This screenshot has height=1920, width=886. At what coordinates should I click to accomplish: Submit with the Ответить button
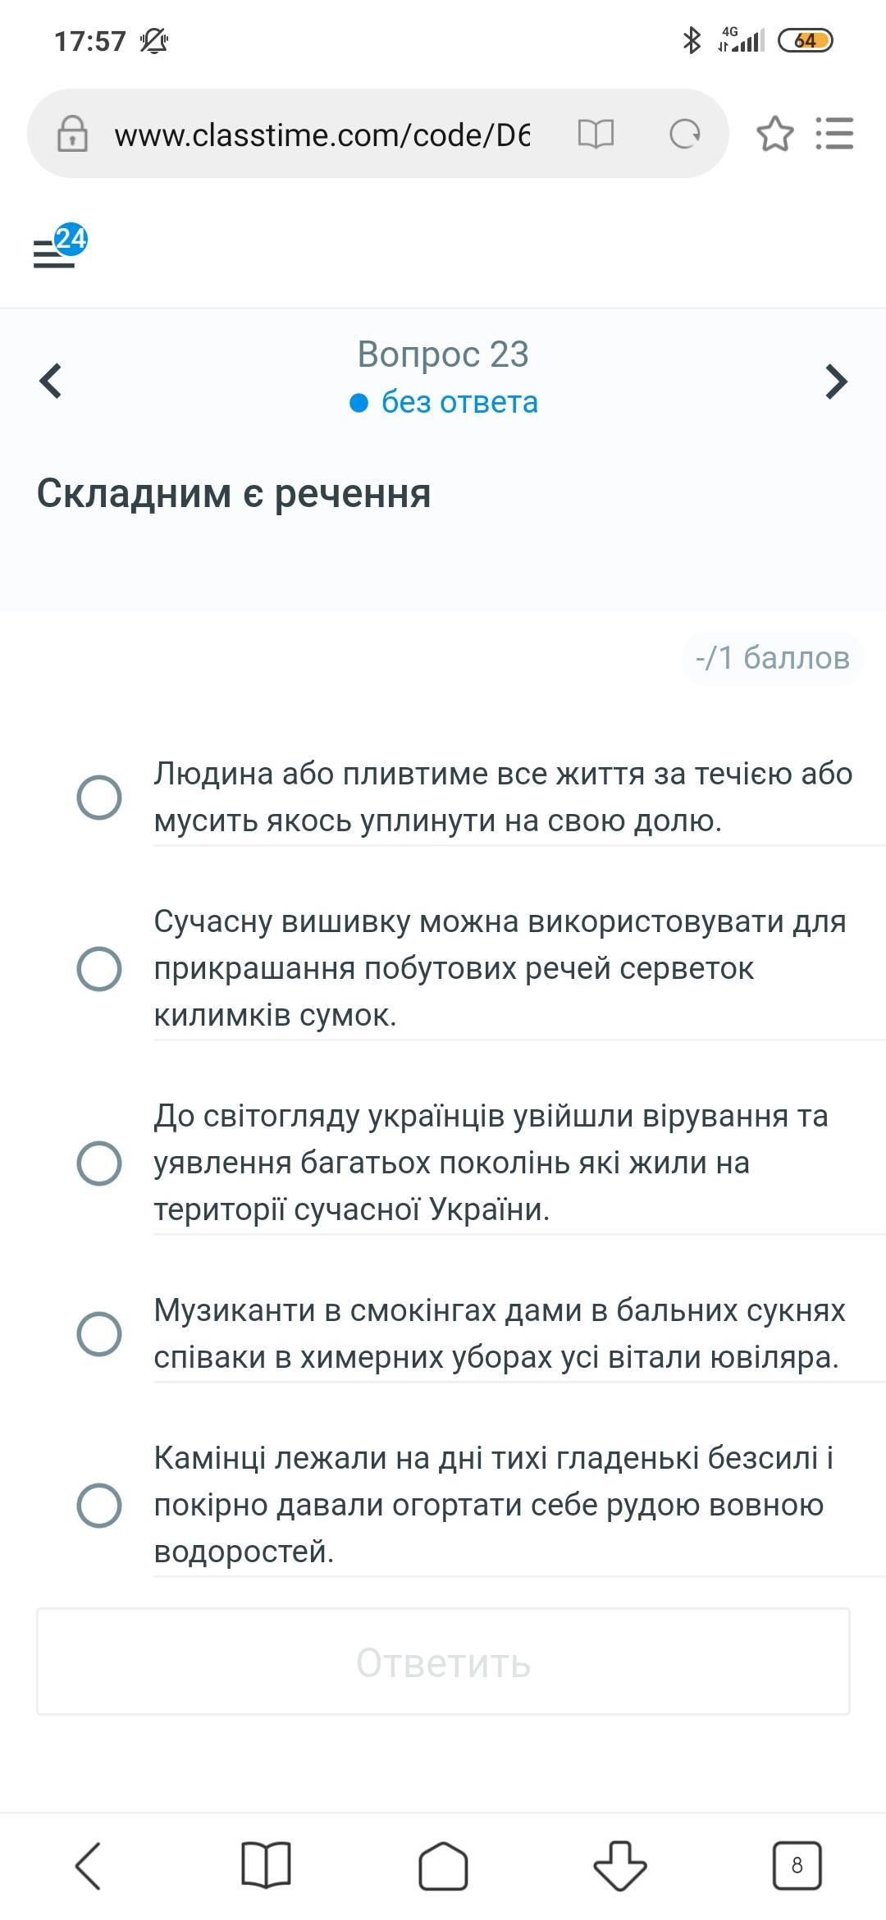pyautogui.click(x=443, y=1662)
